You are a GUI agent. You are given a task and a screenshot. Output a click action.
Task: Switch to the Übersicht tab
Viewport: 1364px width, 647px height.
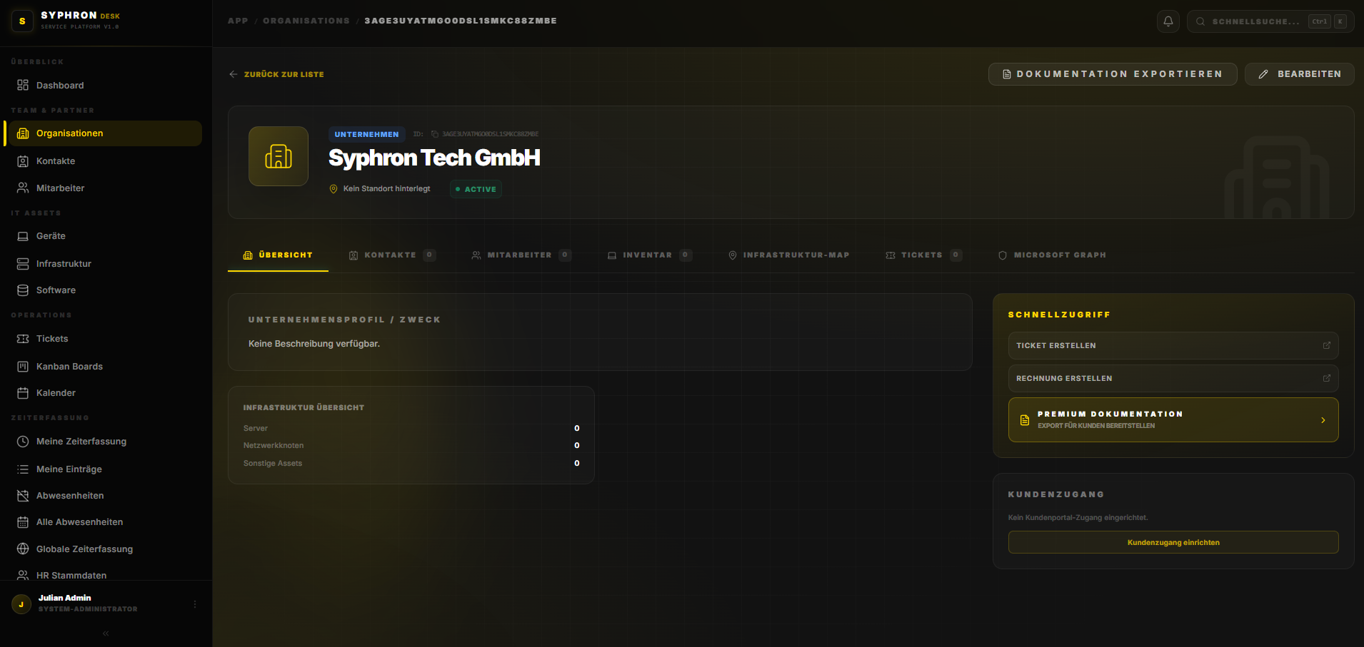[x=278, y=255]
